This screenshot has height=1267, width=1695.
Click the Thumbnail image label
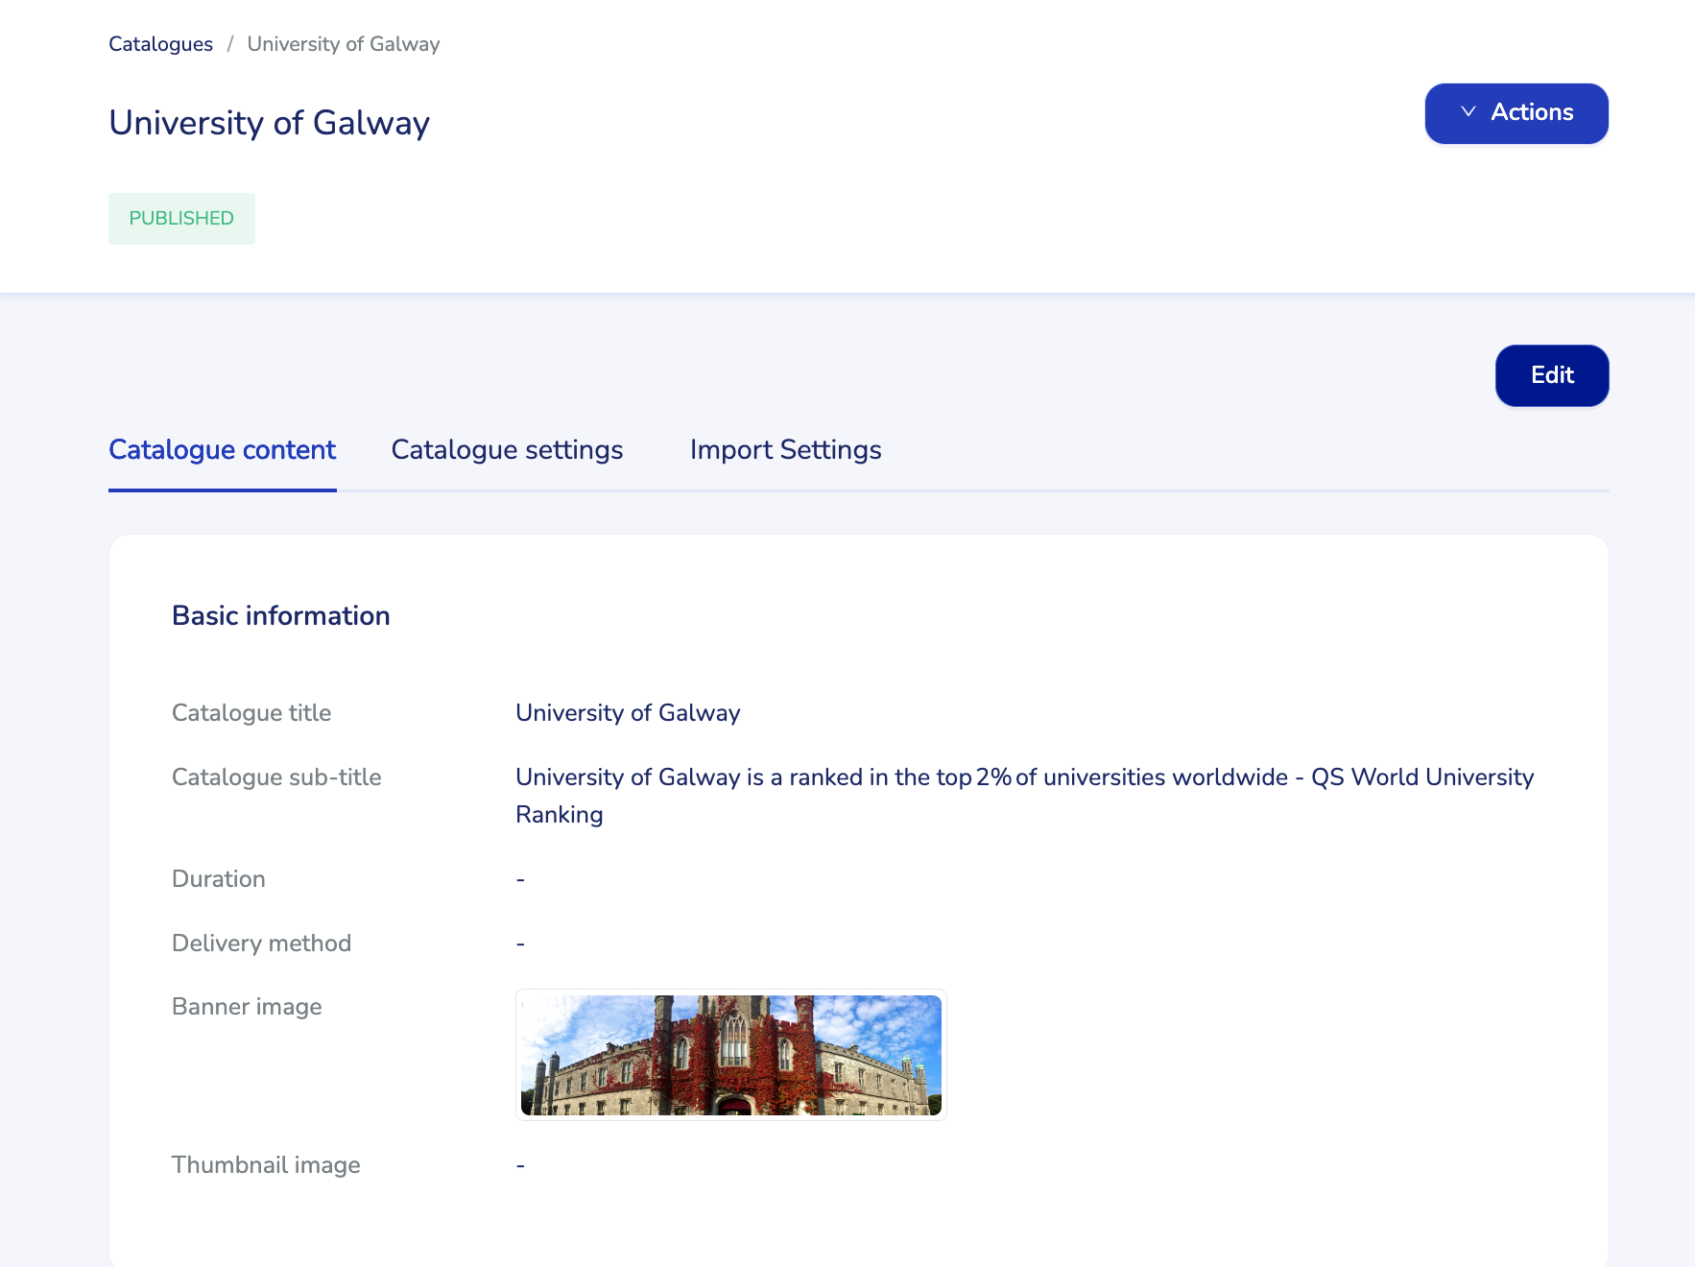pos(266,1165)
